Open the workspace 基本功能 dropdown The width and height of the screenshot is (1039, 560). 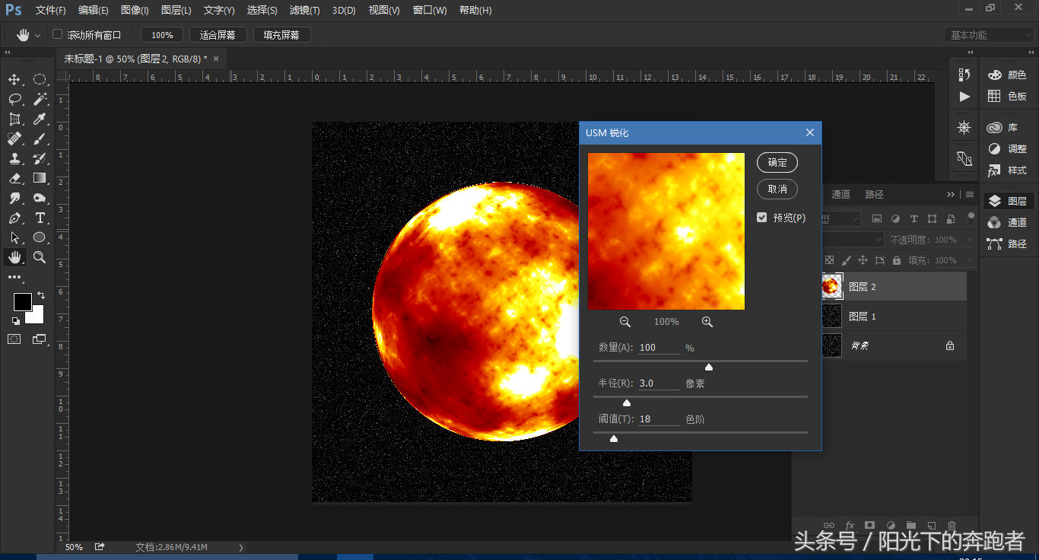tap(990, 35)
